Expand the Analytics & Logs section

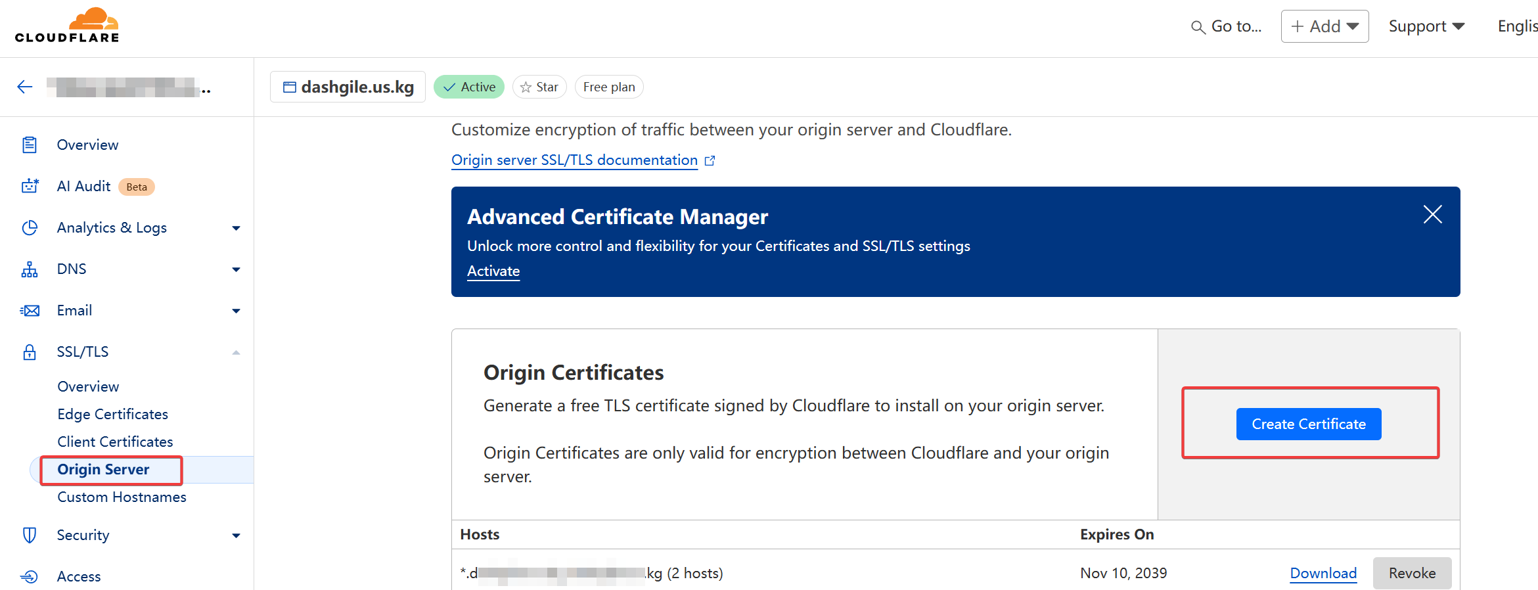(x=236, y=228)
